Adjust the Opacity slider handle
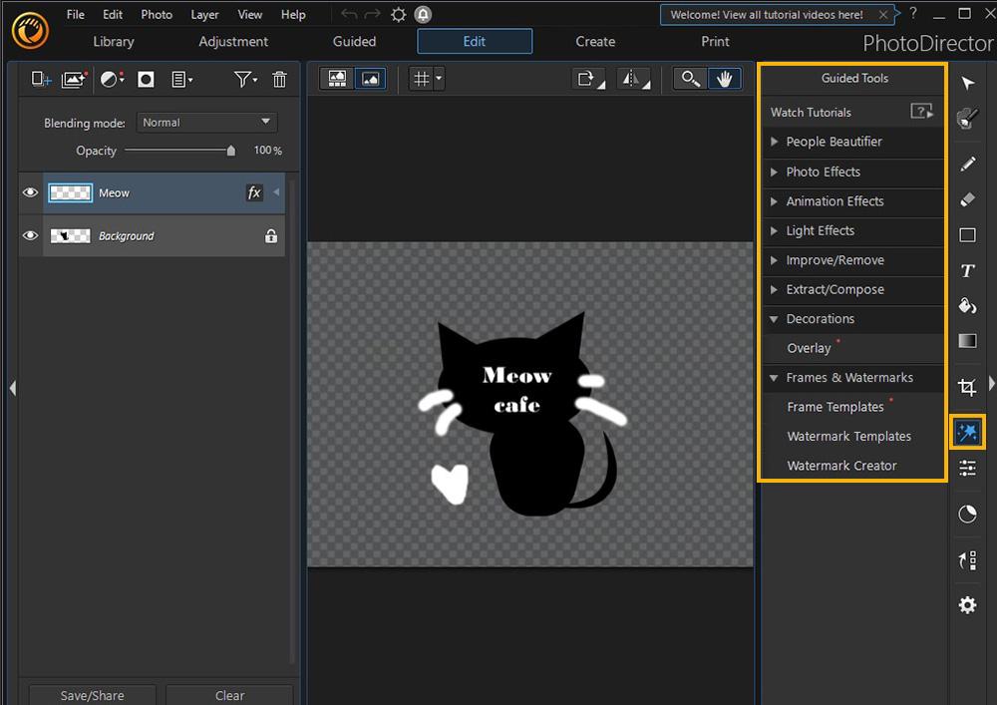Image resolution: width=997 pixels, height=705 pixels. pyautogui.click(x=231, y=152)
